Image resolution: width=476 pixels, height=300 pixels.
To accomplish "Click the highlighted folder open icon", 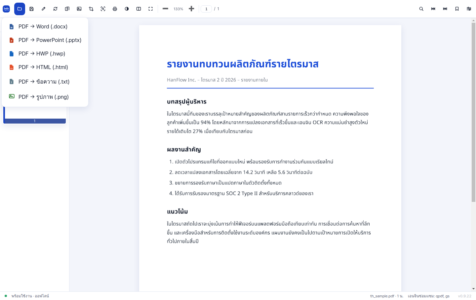I will [x=20, y=9].
